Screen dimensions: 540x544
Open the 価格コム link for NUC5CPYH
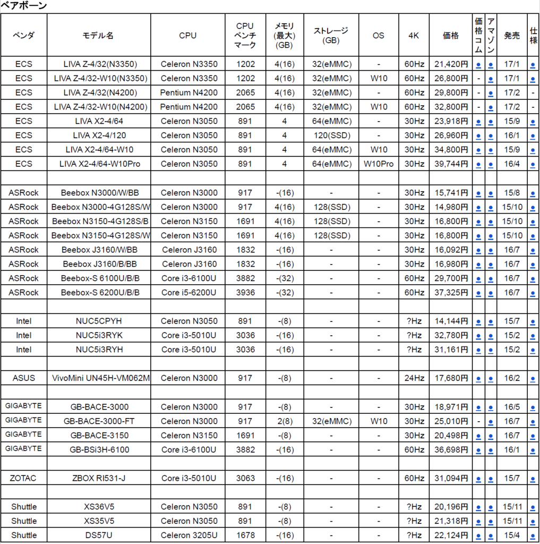(x=478, y=322)
